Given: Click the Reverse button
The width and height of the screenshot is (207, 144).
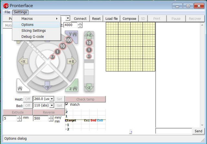Looking at the screenshot, I should click(x=49, y=112).
